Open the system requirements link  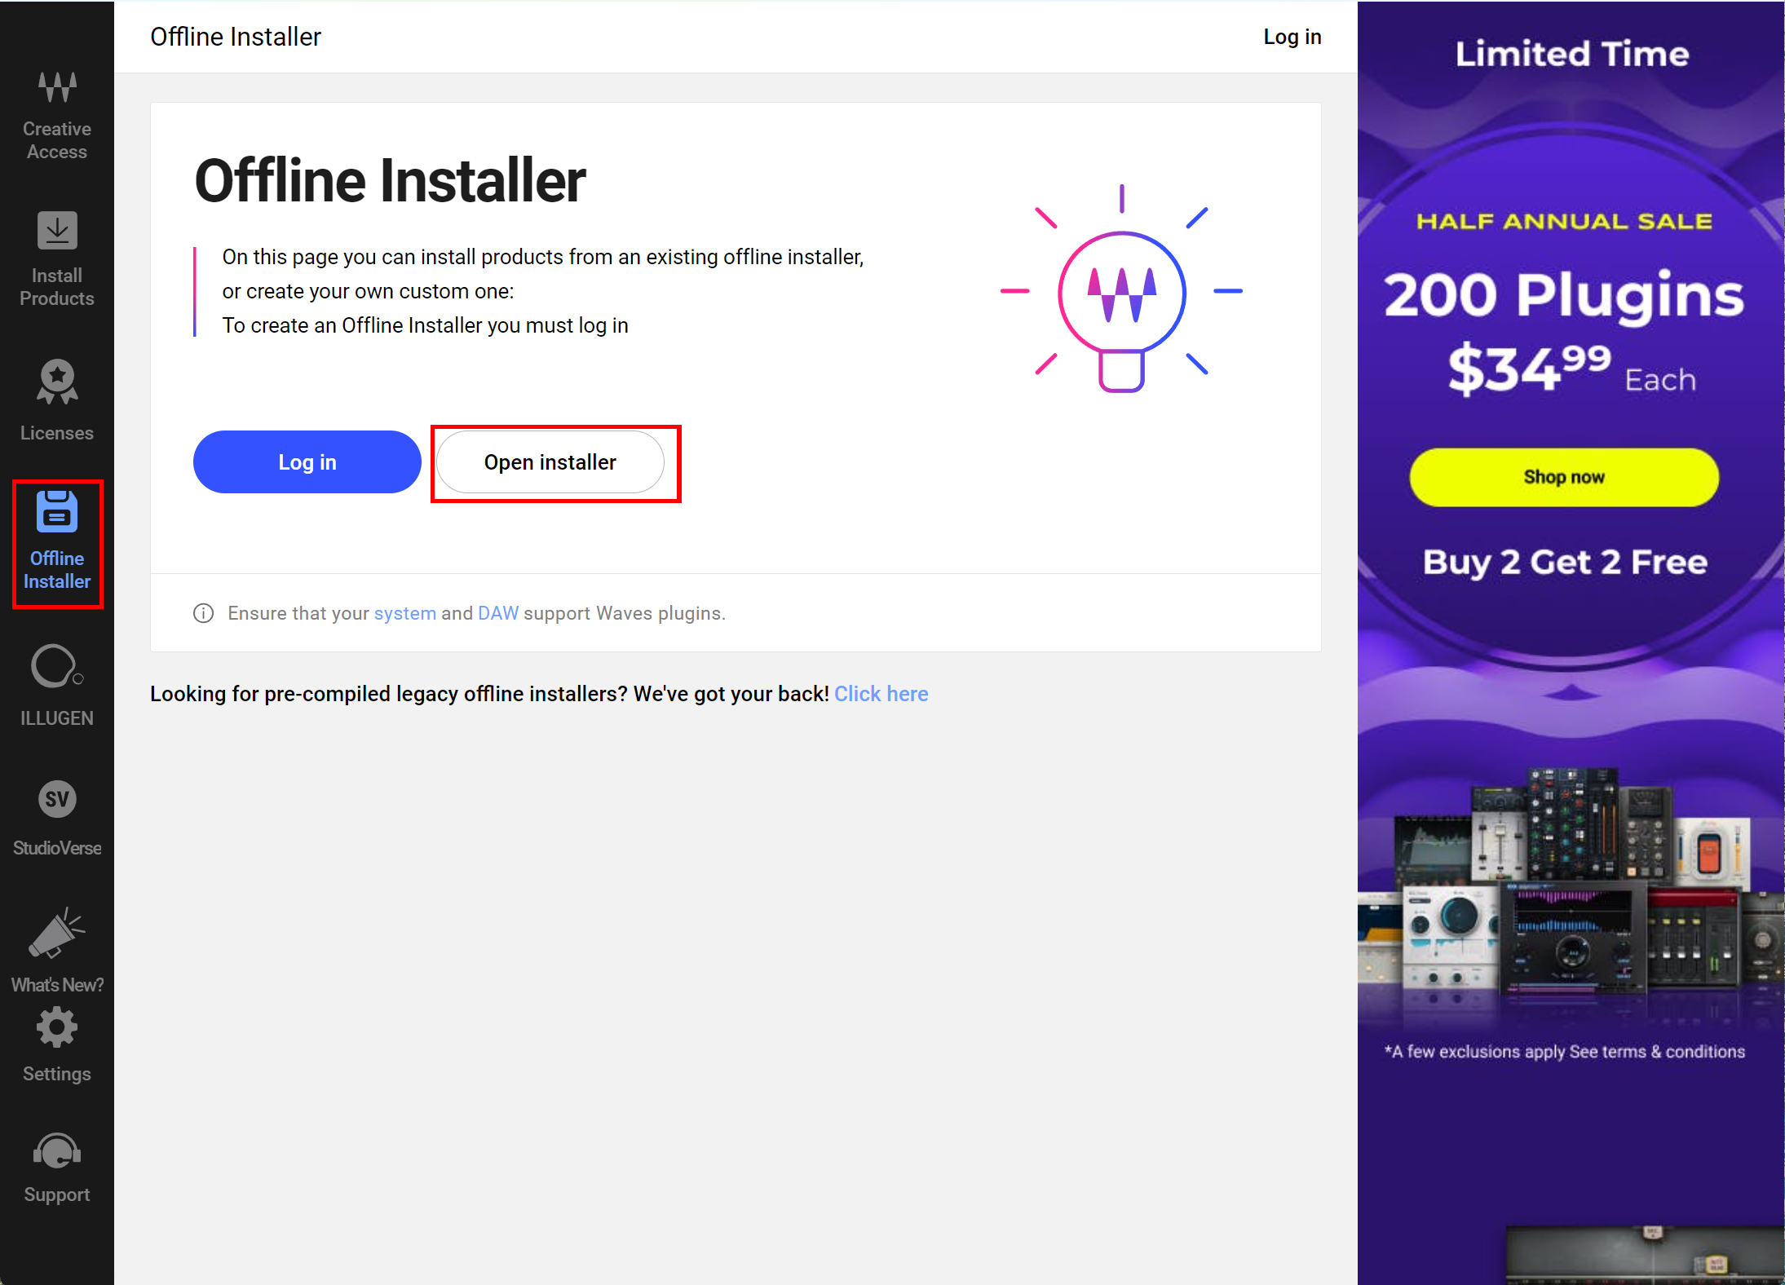[405, 613]
